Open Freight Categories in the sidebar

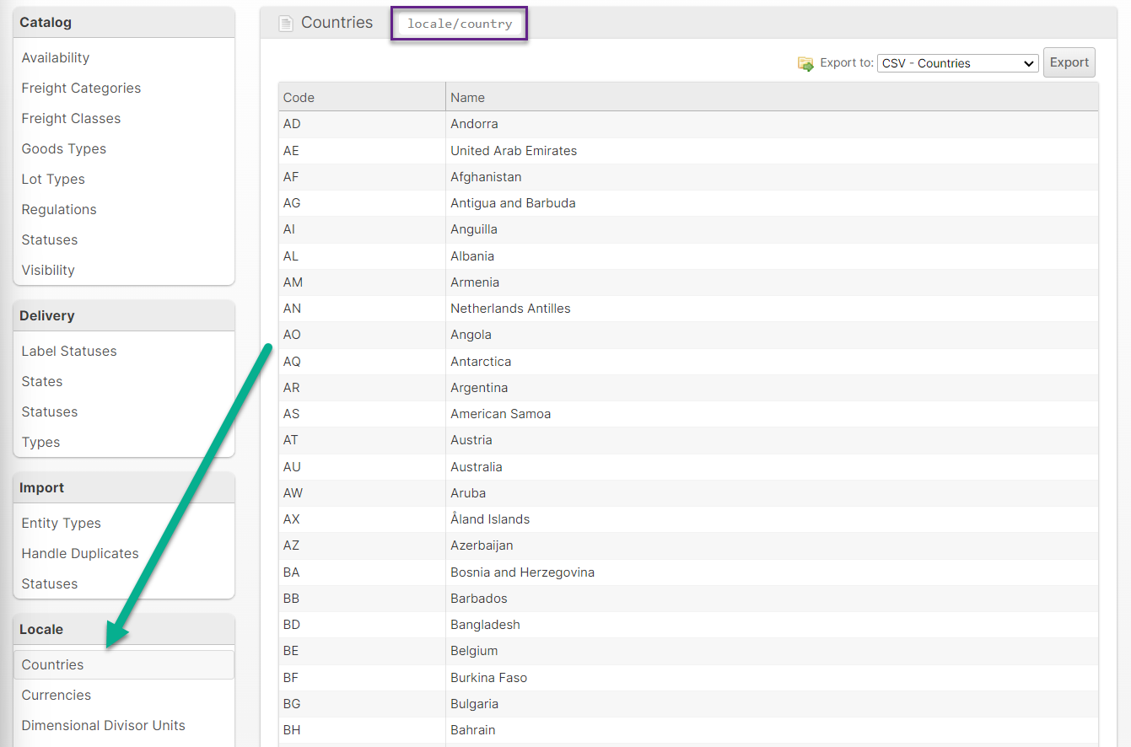click(81, 88)
